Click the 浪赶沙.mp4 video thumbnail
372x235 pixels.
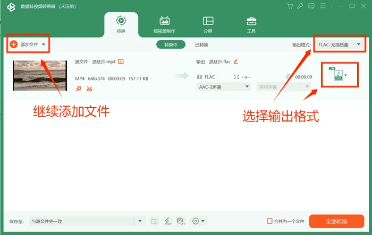click(40, 75)
